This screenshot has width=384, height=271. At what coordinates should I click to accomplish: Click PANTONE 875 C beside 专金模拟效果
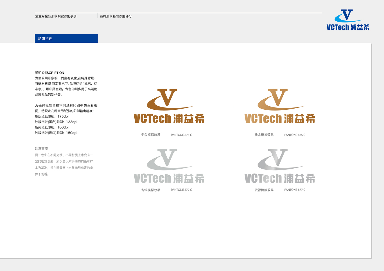click(181, 135)
